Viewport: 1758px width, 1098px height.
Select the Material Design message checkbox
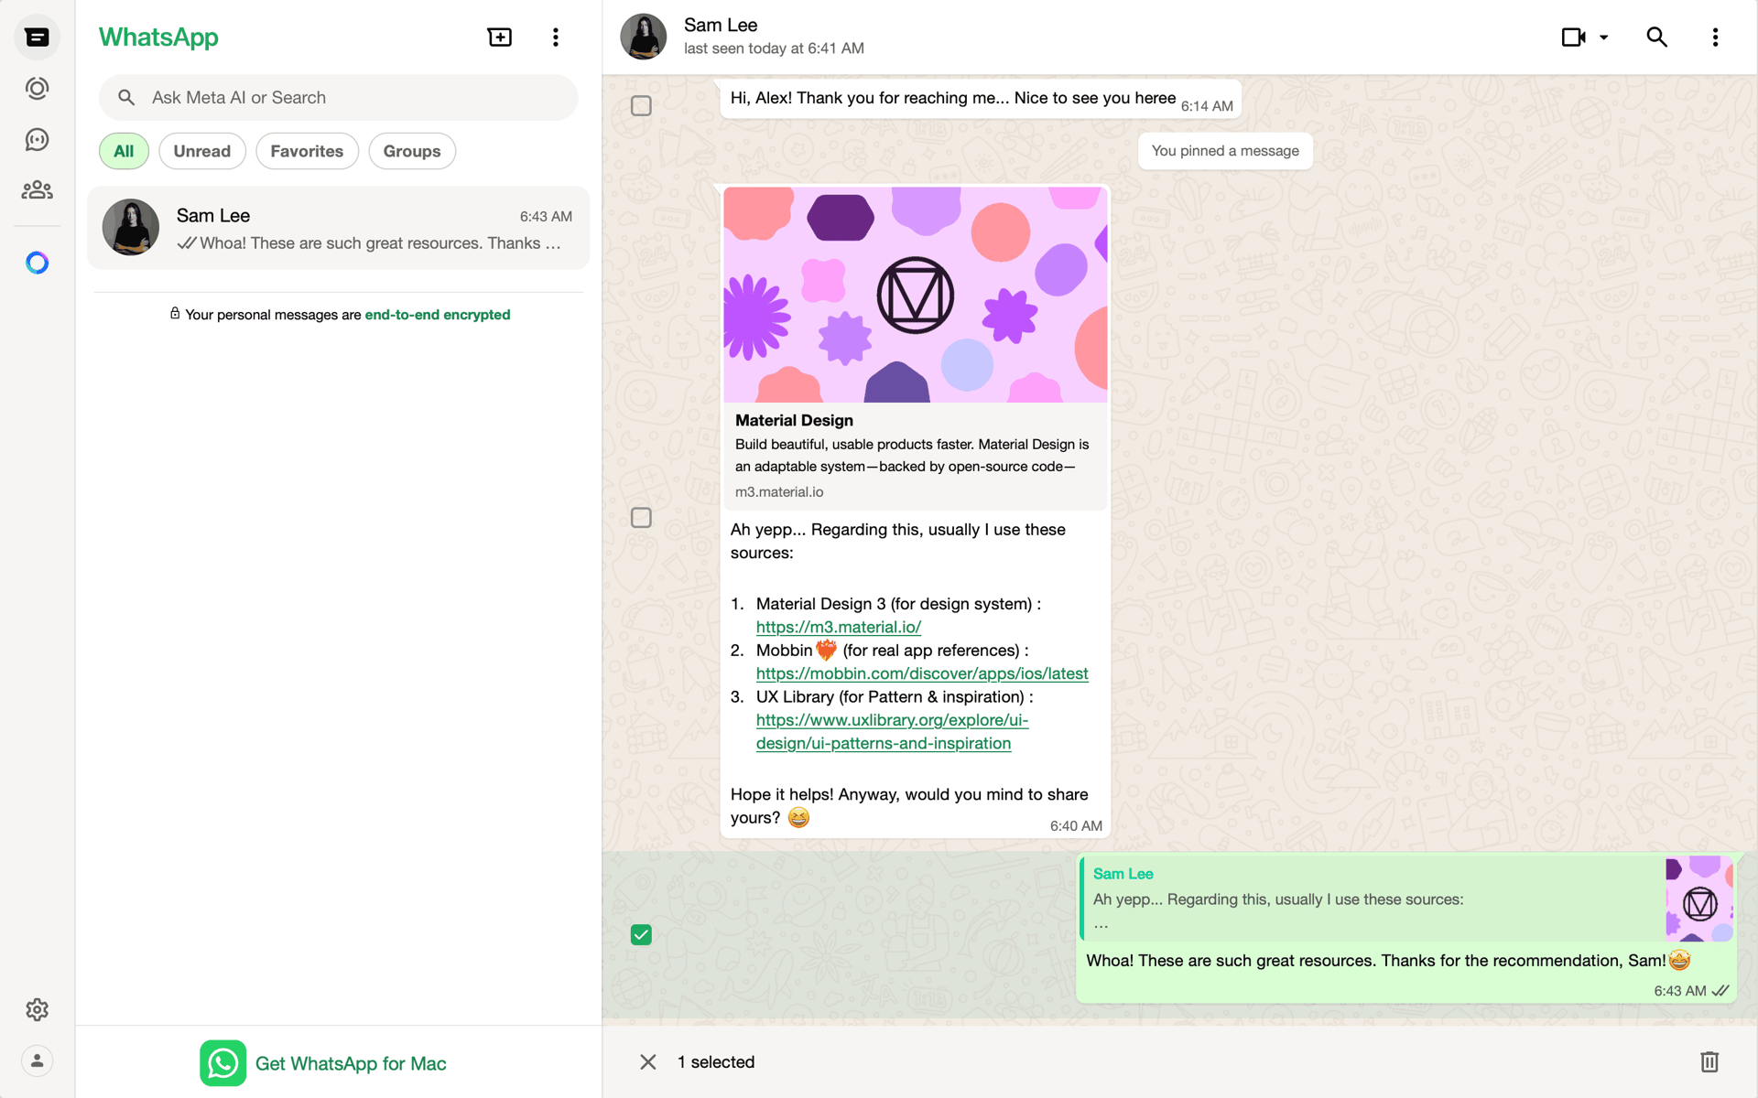click(x=641, y=518)
